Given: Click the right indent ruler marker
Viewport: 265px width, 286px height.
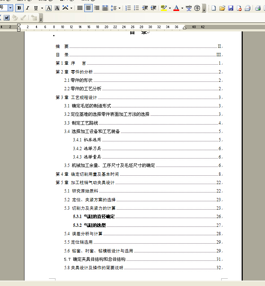Looking at the screenshot, I should (x=184, y=28).
